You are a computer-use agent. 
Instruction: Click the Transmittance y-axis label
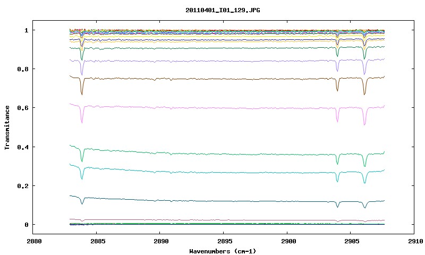tap(7, 127)
